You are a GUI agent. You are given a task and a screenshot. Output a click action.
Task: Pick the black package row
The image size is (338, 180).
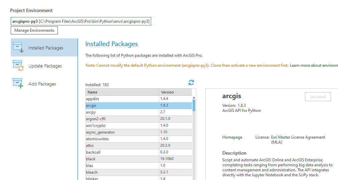tap(122, 159)
